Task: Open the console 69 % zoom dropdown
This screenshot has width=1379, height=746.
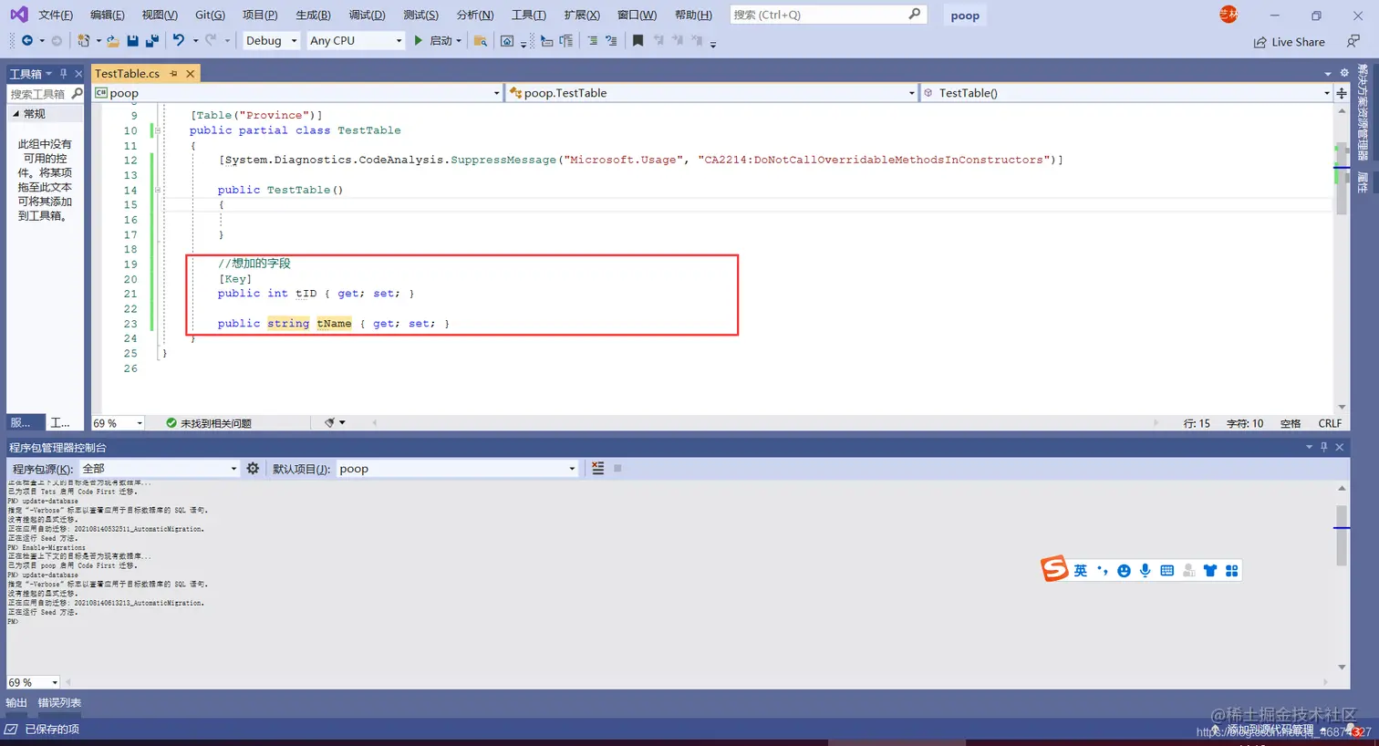Action: pyautogui.click(x=34, y=682)
